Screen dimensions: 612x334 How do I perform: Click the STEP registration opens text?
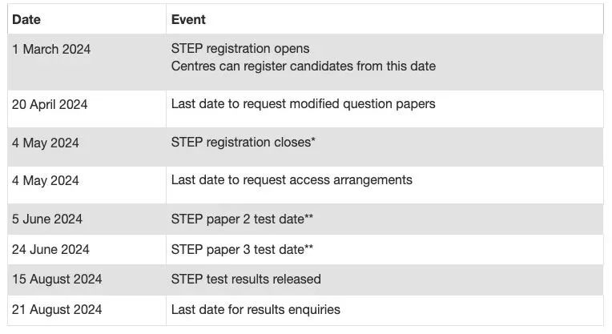pos(240,48)
